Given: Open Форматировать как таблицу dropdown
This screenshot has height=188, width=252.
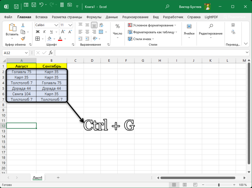Looking at the screenshot, I should coord(152,32).
